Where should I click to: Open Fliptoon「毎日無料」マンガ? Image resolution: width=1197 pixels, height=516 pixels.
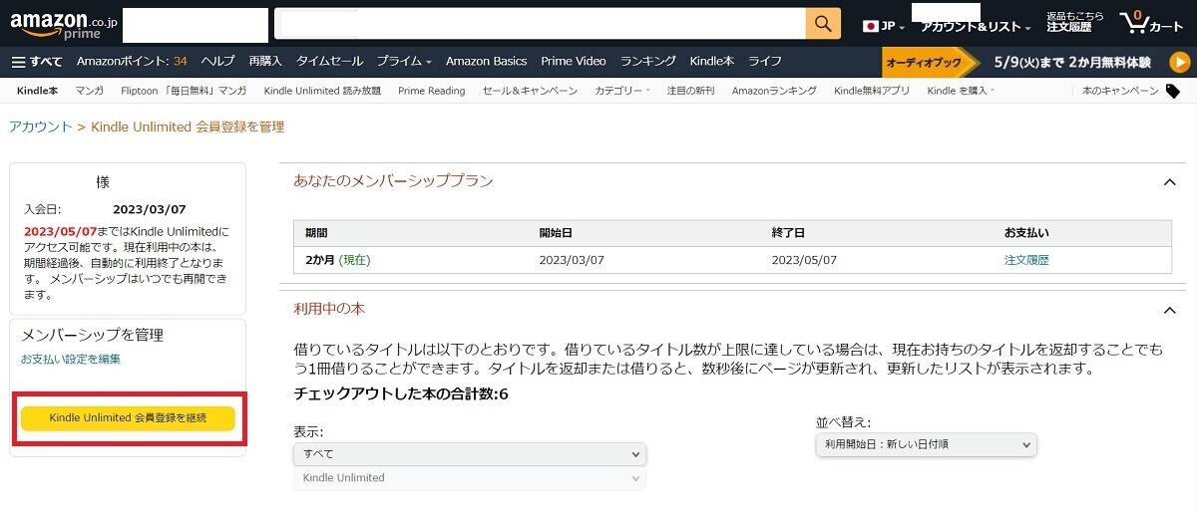pyautogui.click(x=184, y=91)
